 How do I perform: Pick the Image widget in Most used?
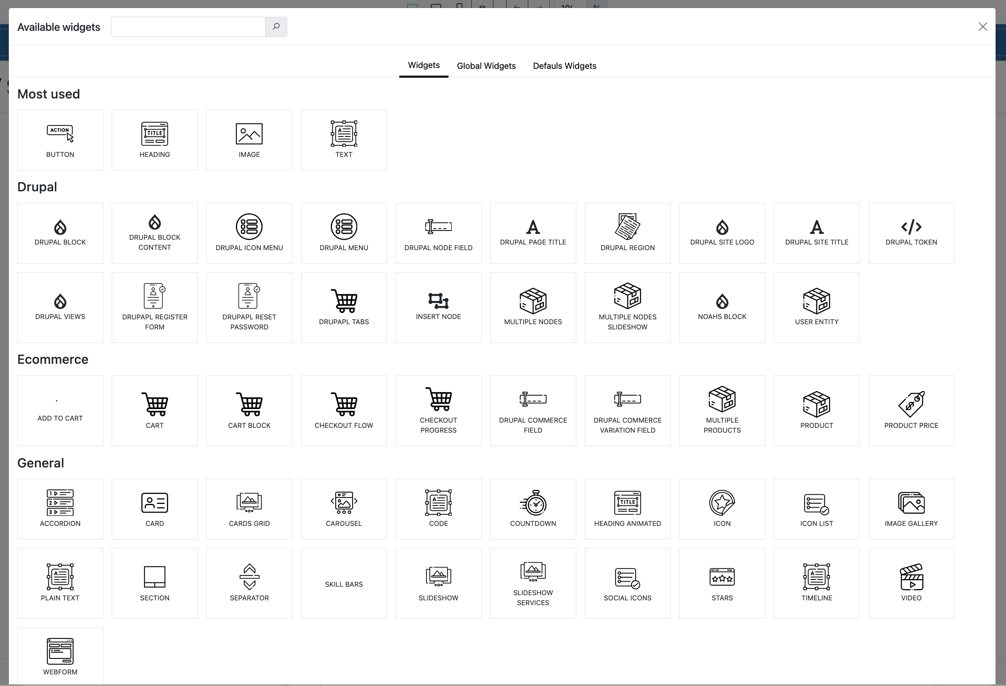[x=249, y=140]
